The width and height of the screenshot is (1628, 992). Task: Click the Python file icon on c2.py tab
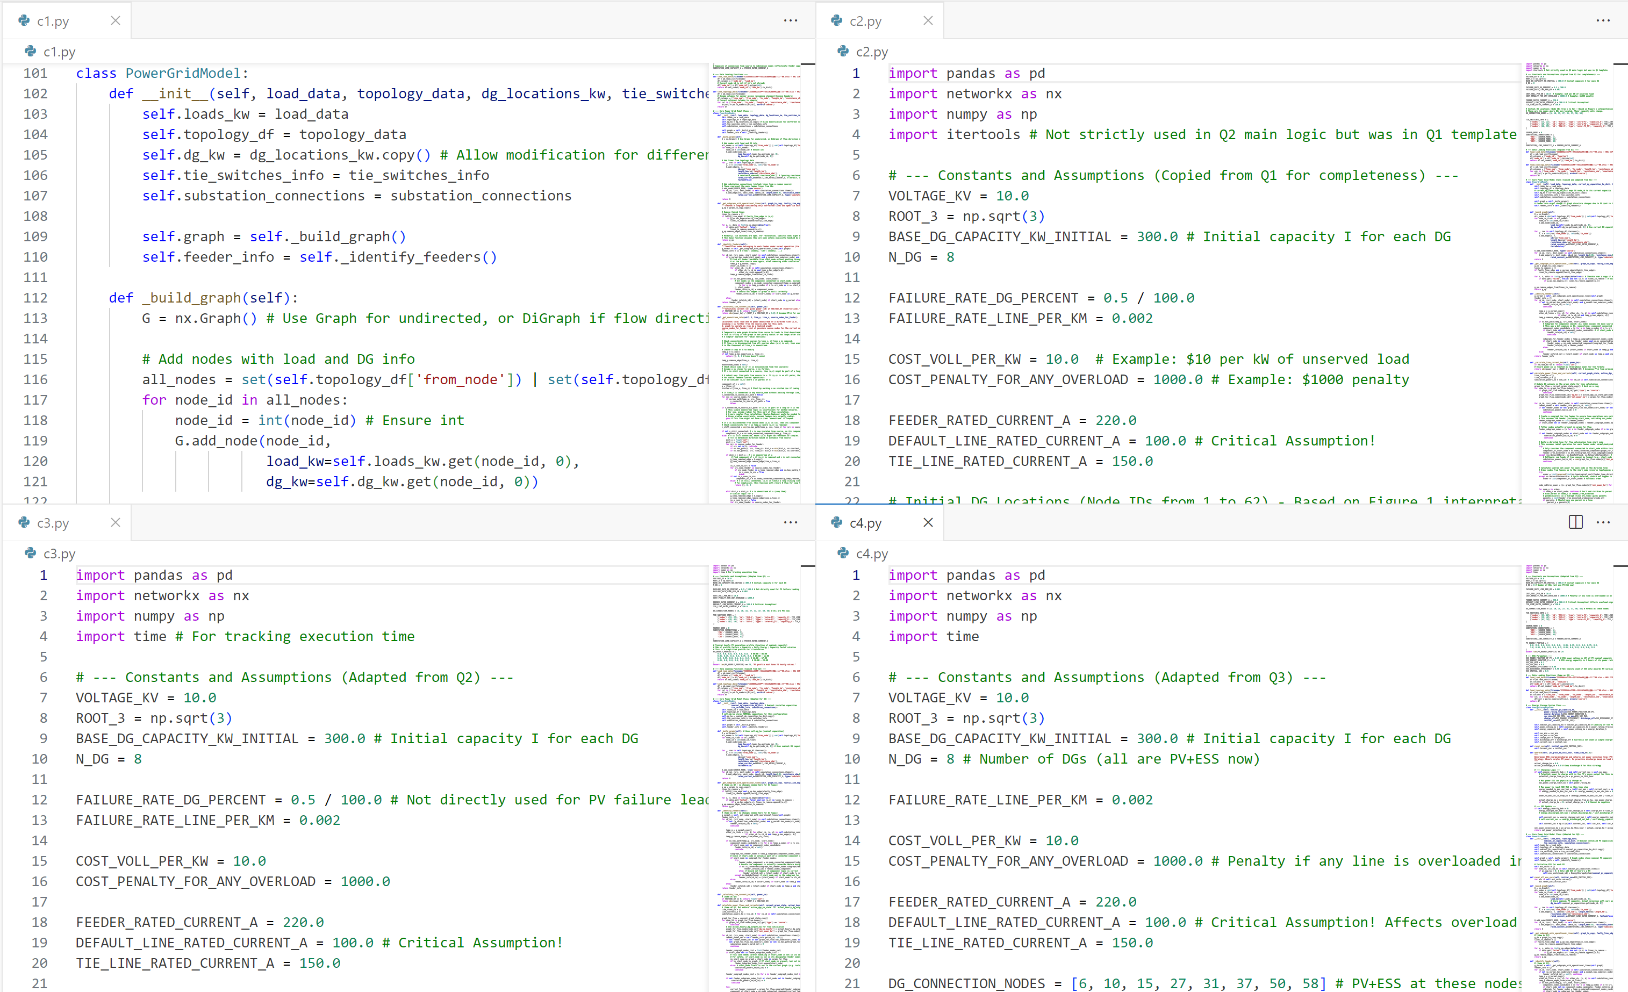tap(837, 20)
